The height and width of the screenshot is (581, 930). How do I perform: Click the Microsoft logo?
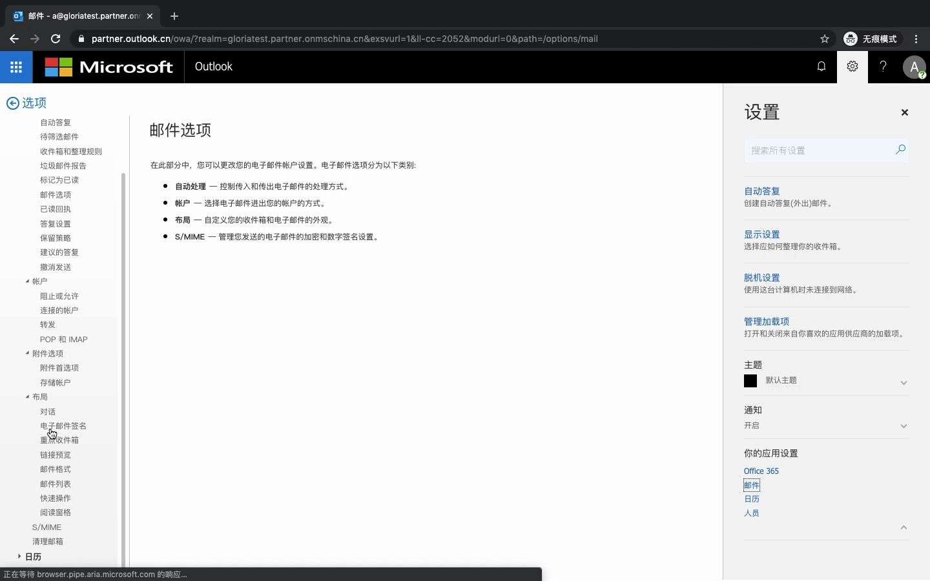108,66
